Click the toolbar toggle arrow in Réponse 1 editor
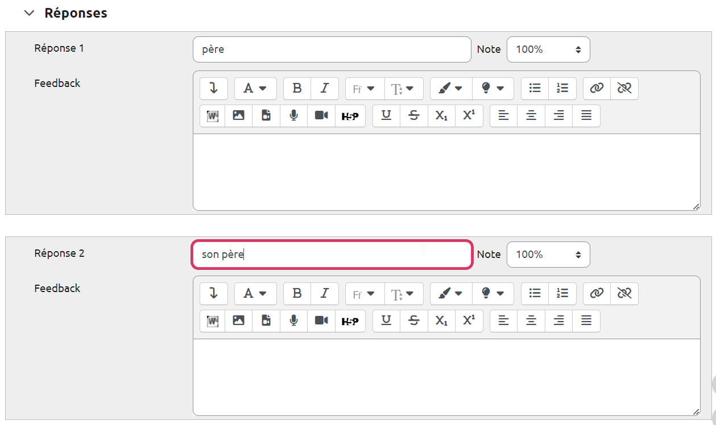This screenshot has height=425, width=716. tap(213, 89)
